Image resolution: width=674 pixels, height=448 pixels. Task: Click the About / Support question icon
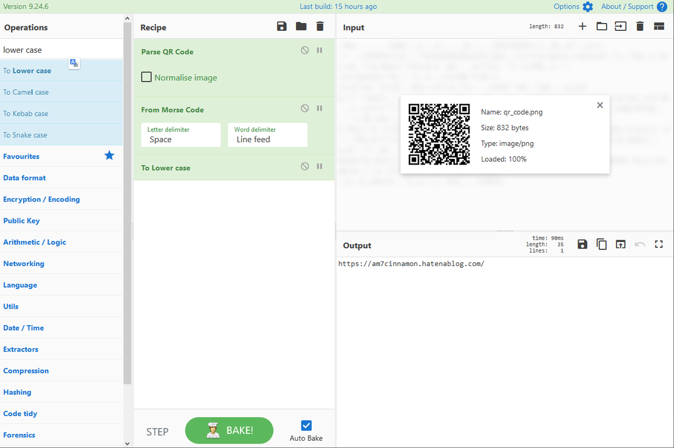click(x=662, y=7)
